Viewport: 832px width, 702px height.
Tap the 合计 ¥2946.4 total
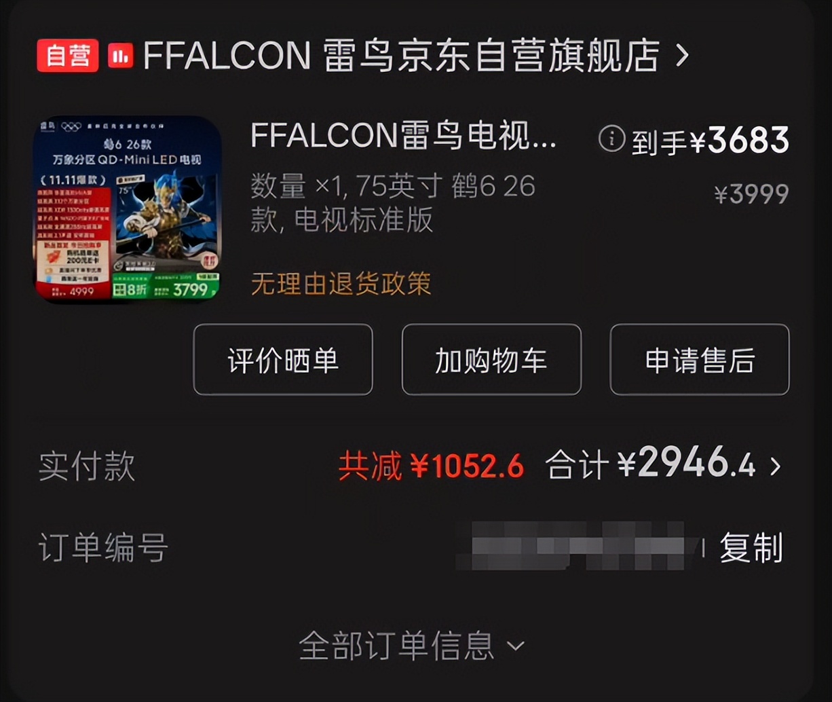point(651,465)
